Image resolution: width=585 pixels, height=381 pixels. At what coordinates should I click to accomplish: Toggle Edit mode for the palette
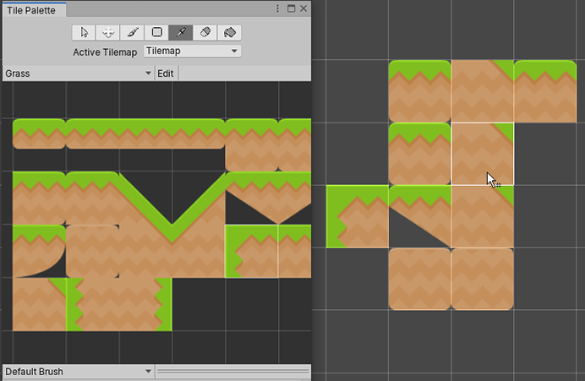(166, 73)
